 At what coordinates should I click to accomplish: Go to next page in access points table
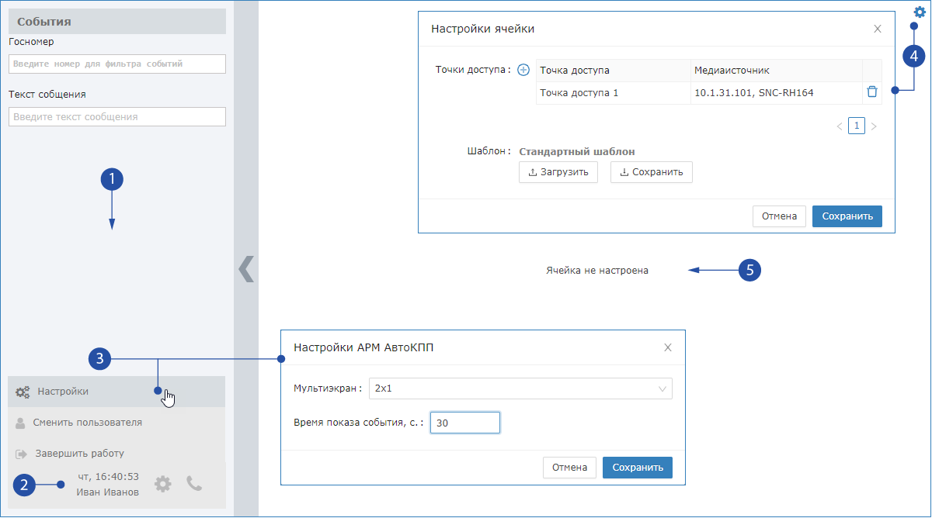tap(874, 126)
